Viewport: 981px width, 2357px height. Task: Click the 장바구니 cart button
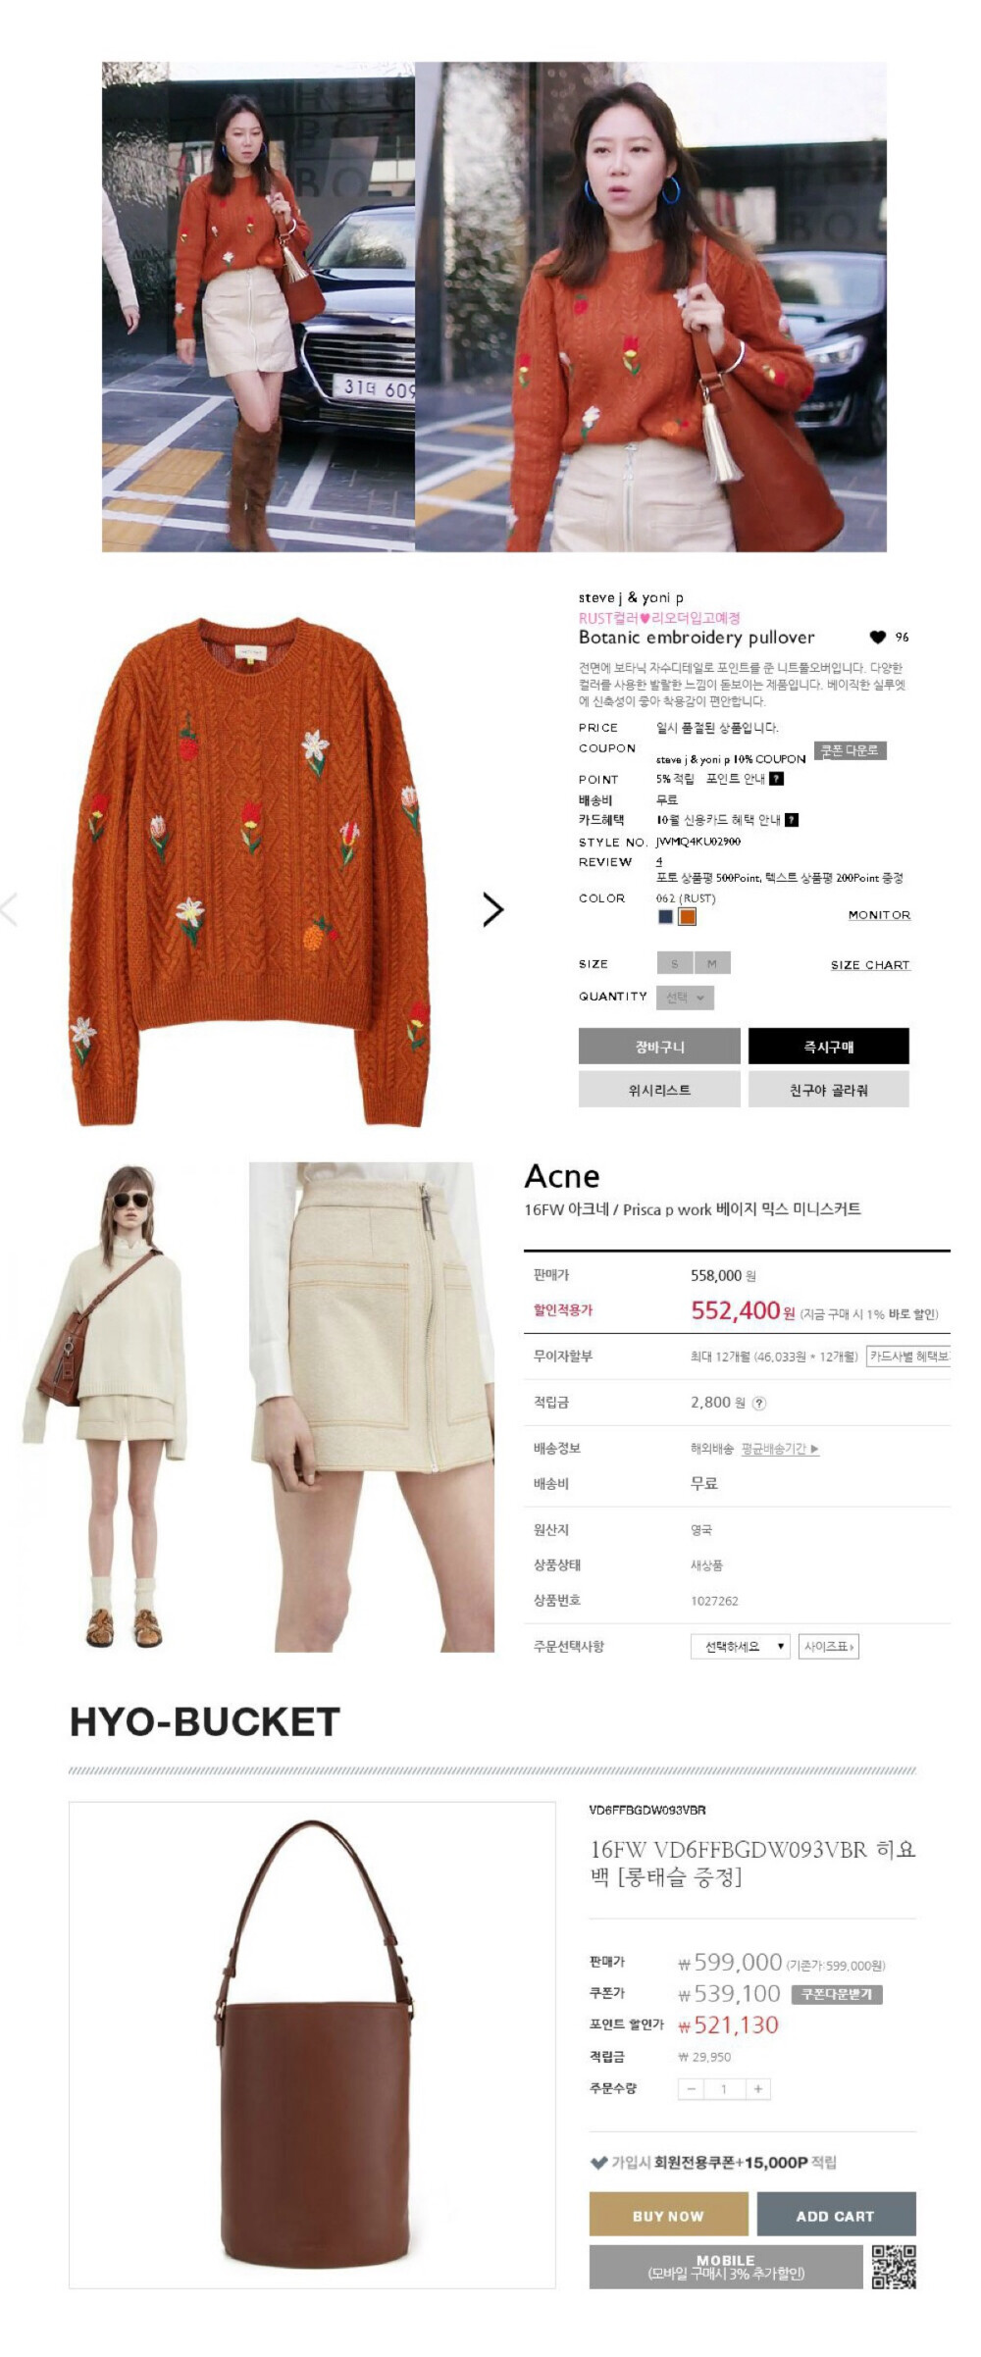pos(659,1046)
